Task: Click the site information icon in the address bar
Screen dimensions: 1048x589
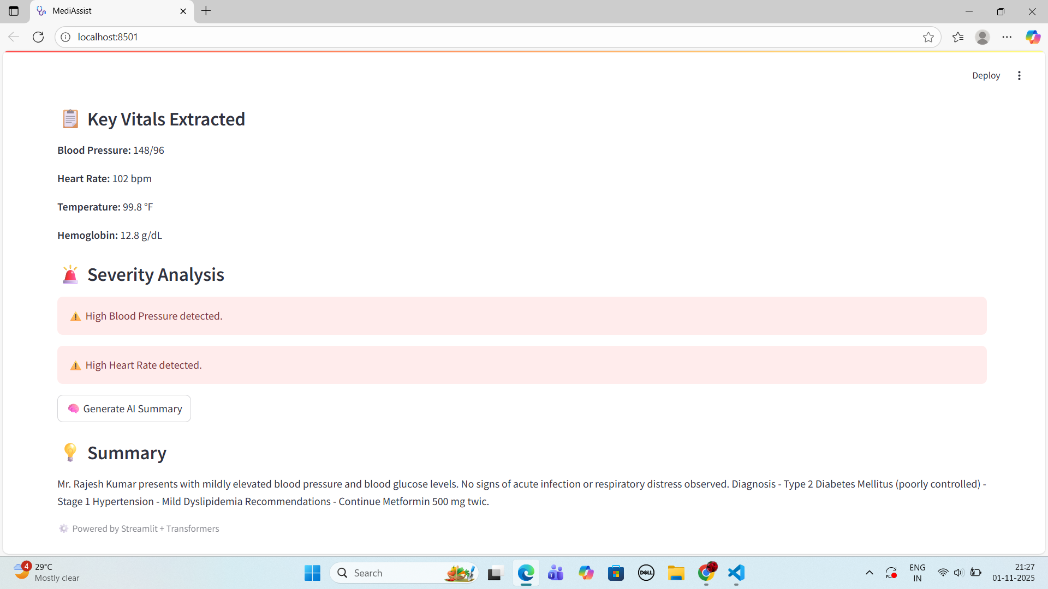Action: [65, 37]
